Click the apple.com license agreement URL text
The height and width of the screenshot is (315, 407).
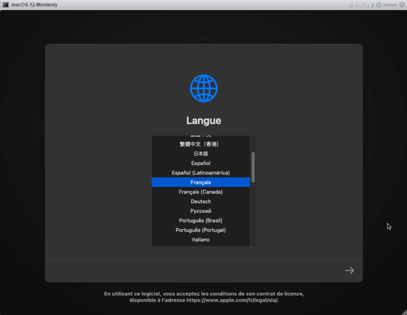232,300
